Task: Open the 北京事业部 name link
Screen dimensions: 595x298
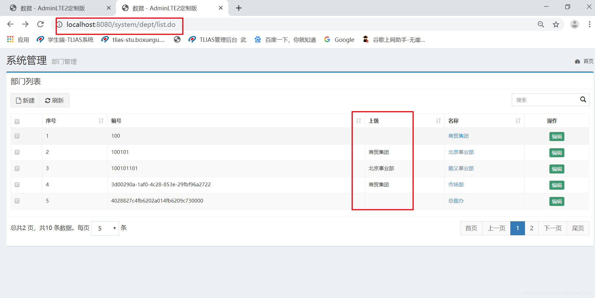Action: pyautogui.click(x=461, y=152)
